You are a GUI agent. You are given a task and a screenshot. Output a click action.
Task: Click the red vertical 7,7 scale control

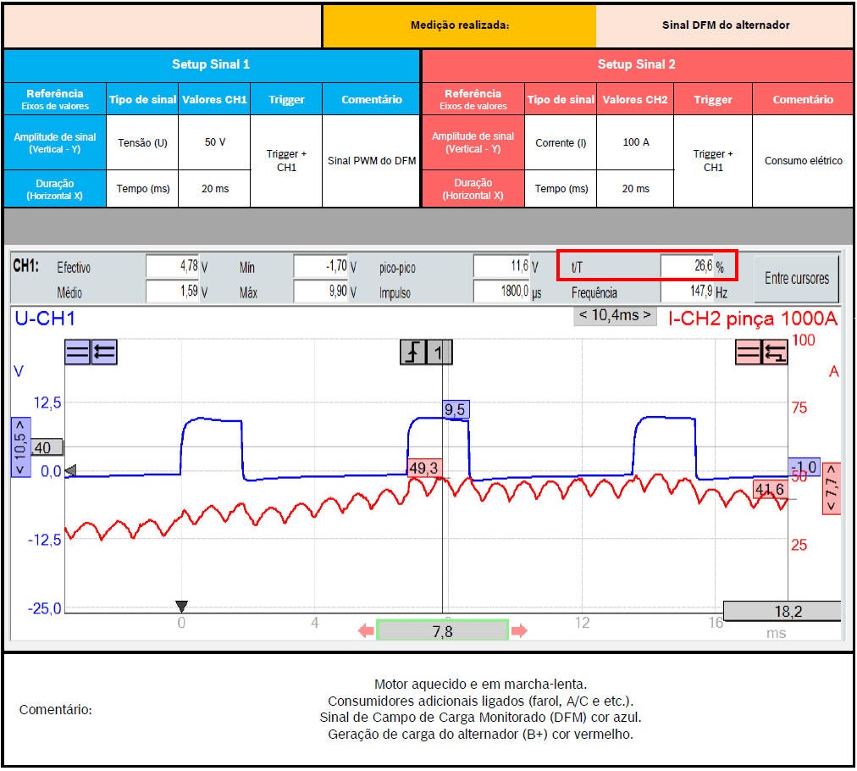click(831, 488)
